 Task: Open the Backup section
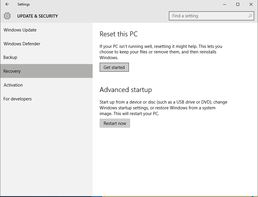coord(46,57)
